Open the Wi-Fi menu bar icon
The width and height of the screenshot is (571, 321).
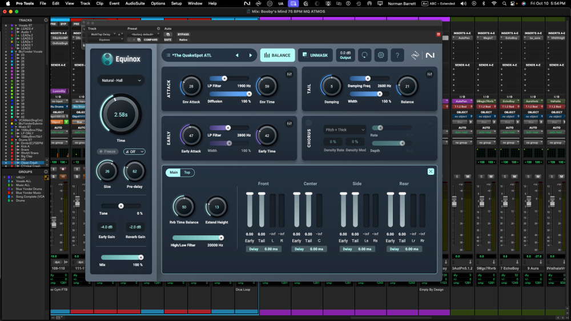click(494, 3)
